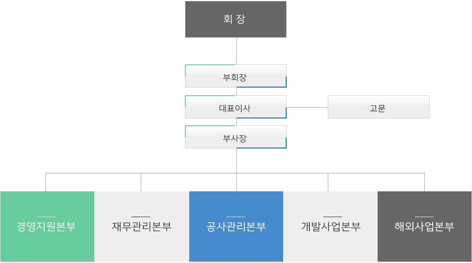Screen dimensions: 472x263
Task: Click the 부회장 text label
Action: [x=235, y=78]
